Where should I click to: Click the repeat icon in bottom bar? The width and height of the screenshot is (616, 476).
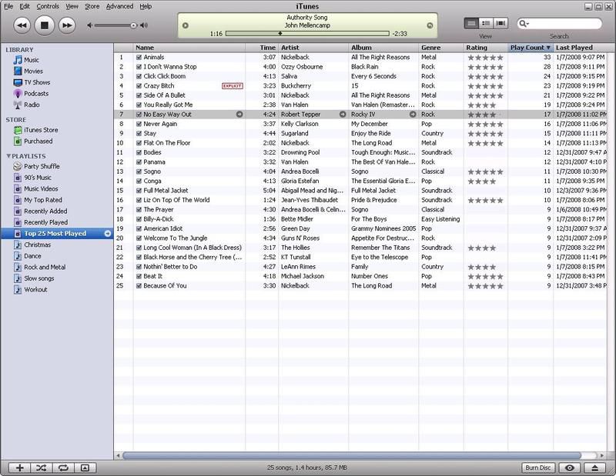point(63,468)
